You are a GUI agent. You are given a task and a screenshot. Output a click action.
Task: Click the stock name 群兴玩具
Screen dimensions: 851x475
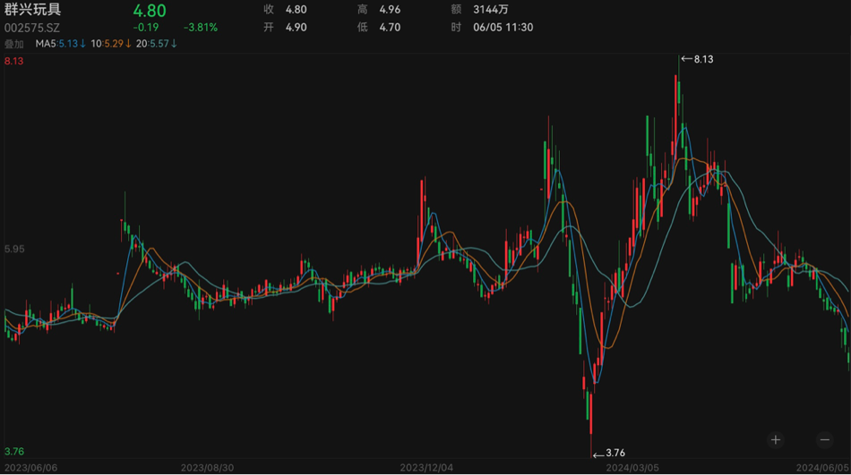32,10
